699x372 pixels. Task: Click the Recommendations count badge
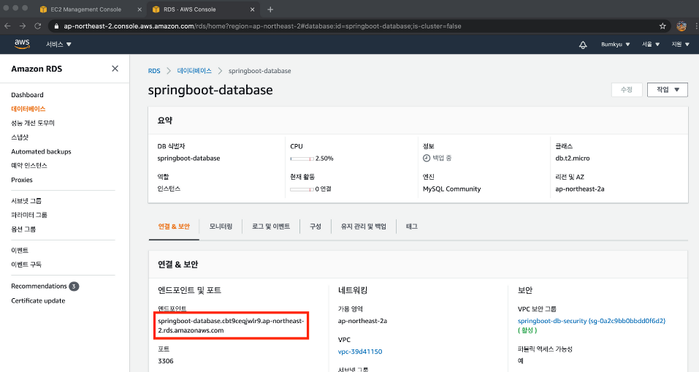pos(74,286)
